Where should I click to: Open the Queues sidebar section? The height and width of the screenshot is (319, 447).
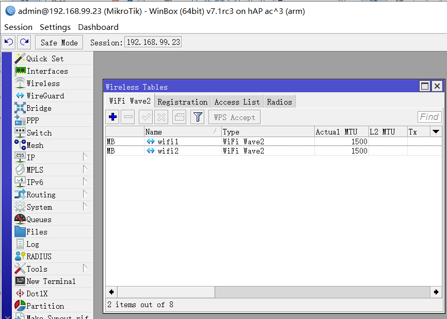[x=39, y=220]
